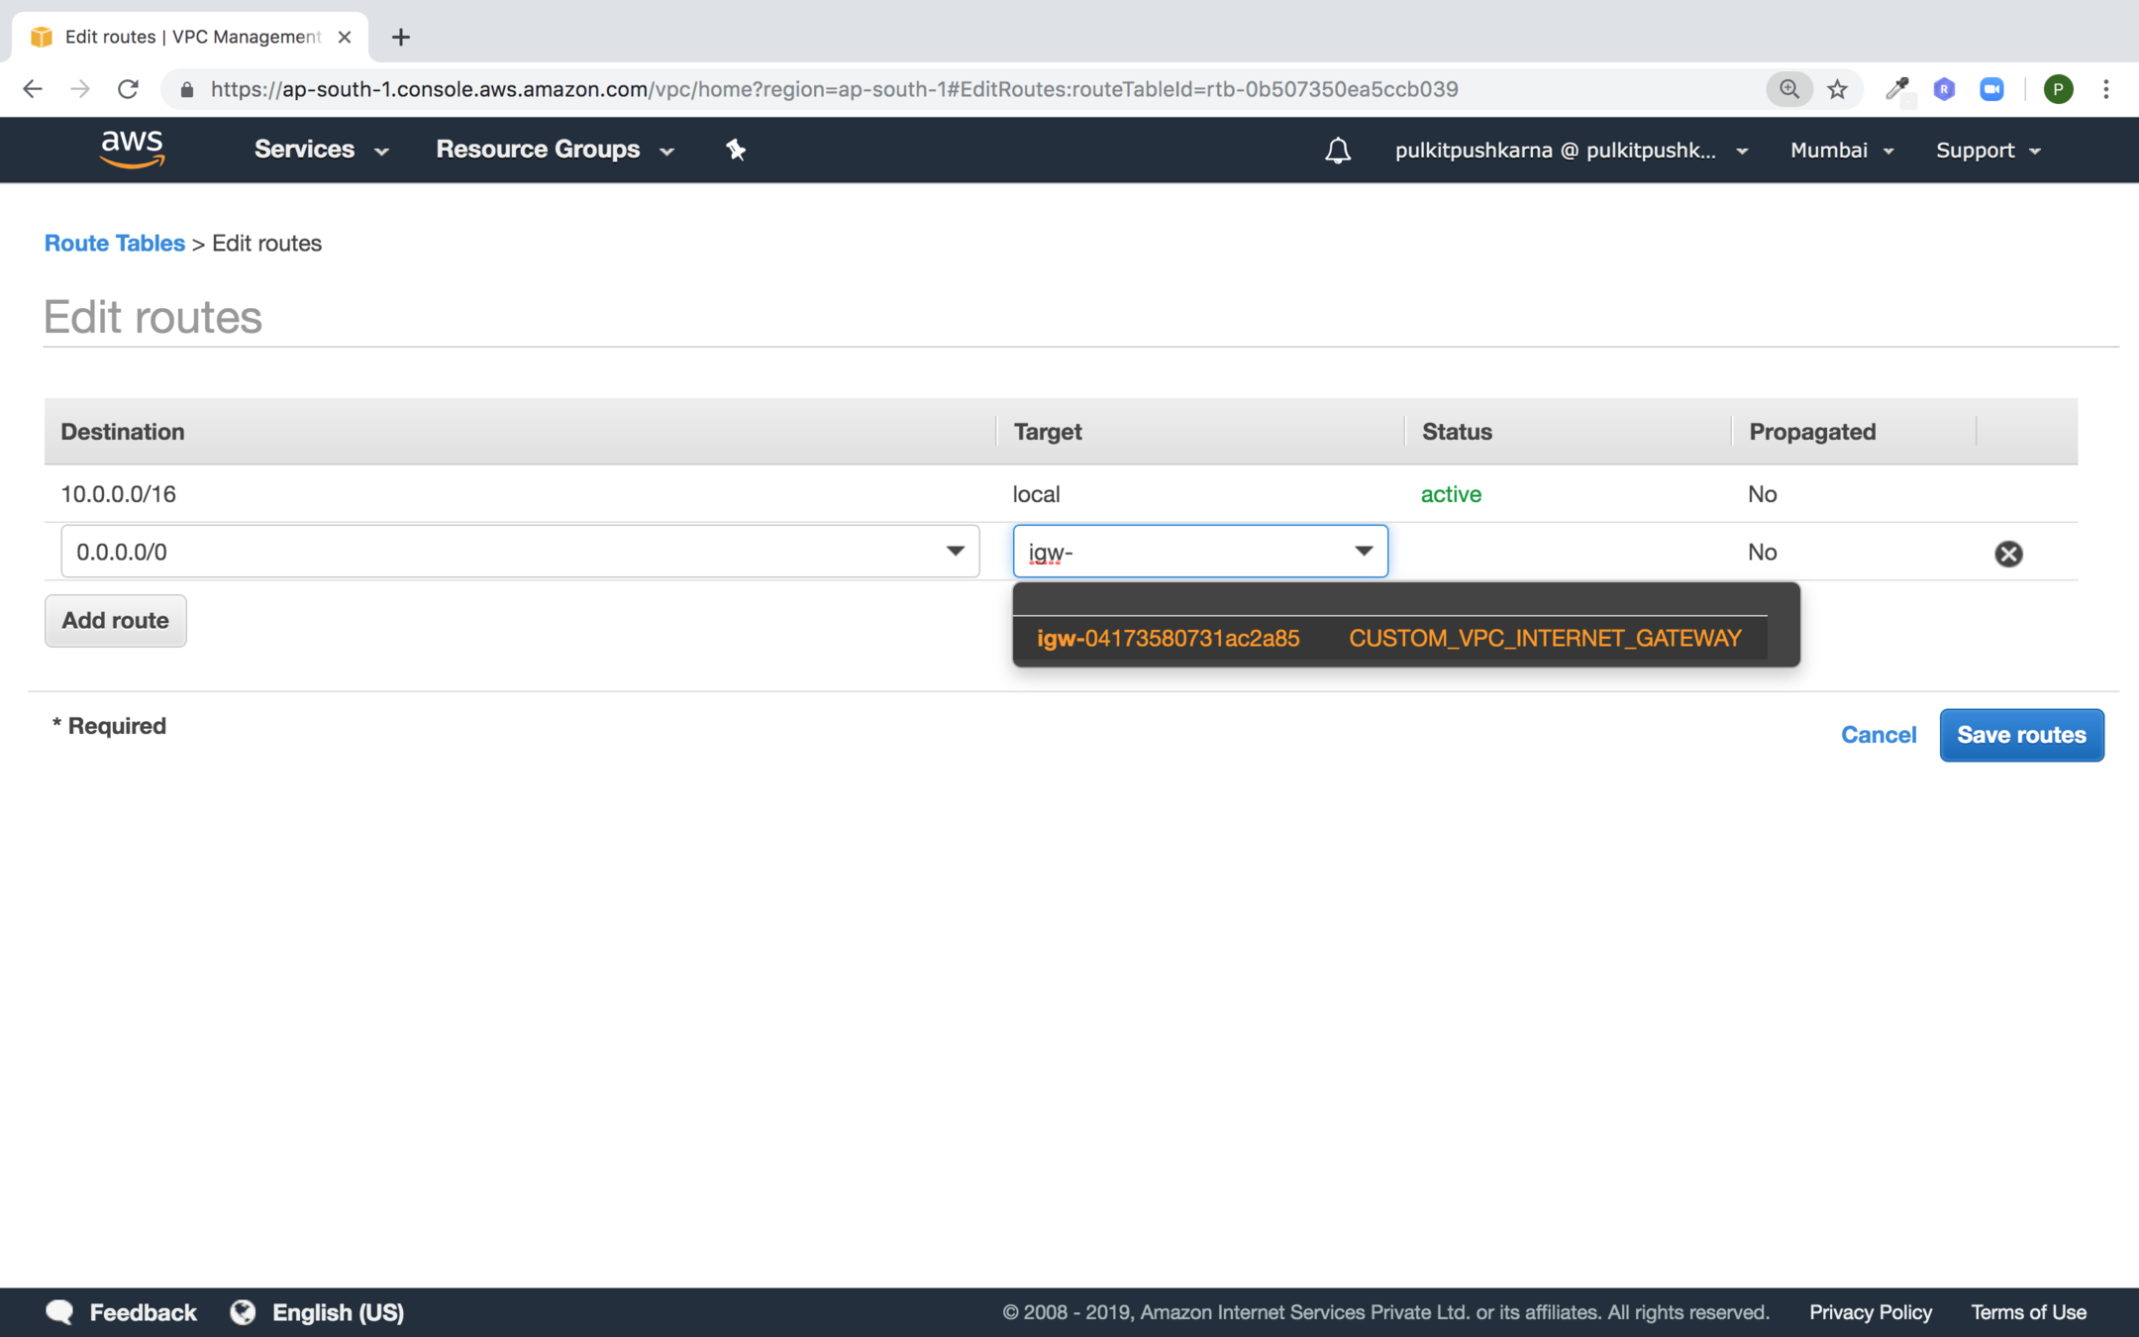Viewport: 2139px width, 1337px height.
Task: Click the Route Tables breadcrumb link
Action: point(115,244)
